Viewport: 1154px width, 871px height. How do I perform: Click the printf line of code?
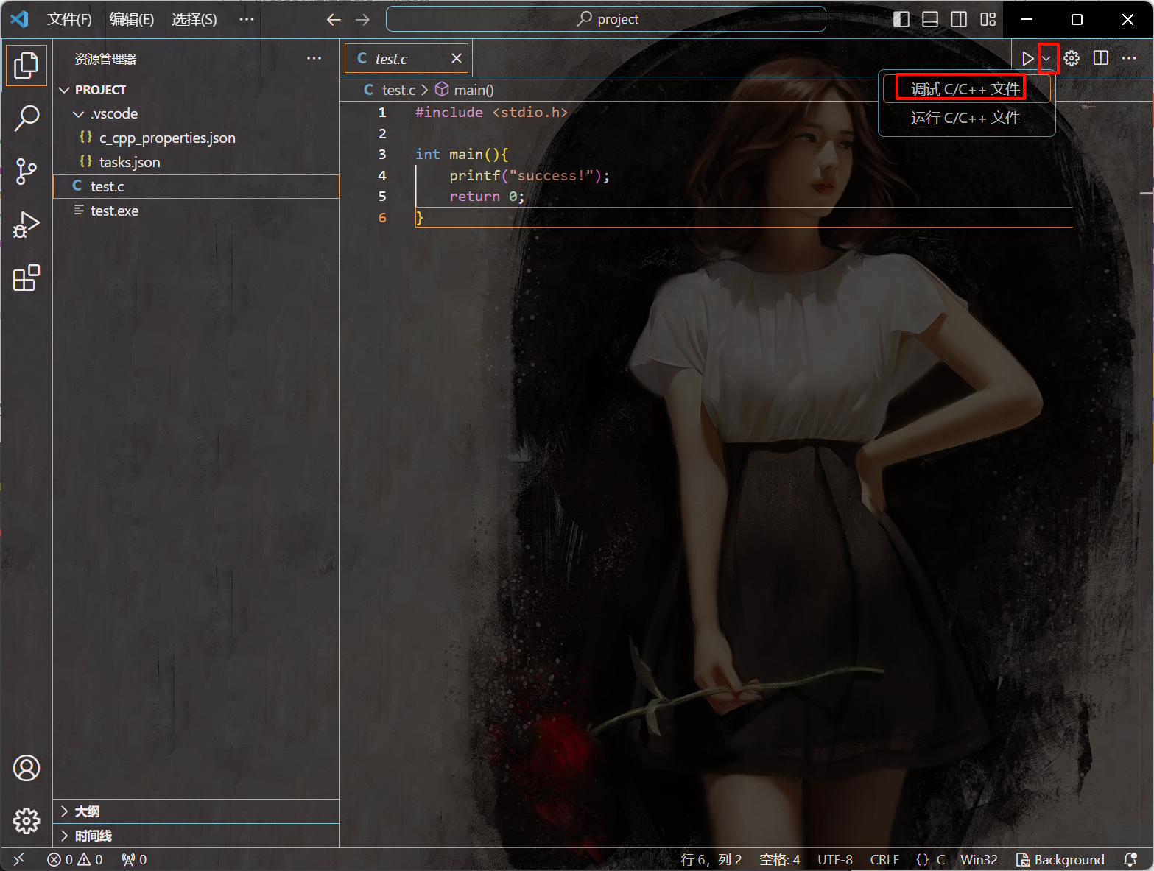pos(529,175)
